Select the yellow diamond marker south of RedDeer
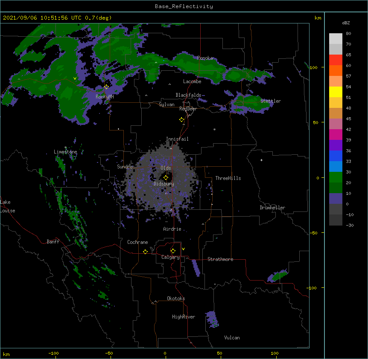This screenshot has width=368, height=359. [182, 120]
